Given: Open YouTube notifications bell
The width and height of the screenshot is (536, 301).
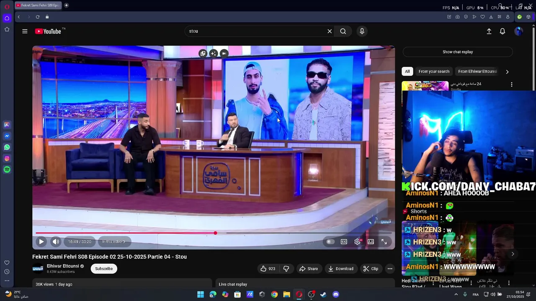Looking at the screenshot, I should (x=502, y=31).
